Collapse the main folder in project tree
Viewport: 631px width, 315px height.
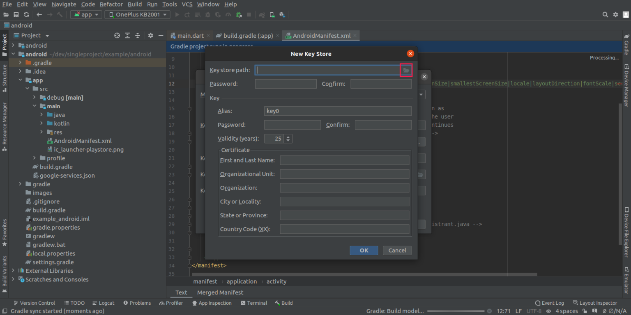coord(35,106)
